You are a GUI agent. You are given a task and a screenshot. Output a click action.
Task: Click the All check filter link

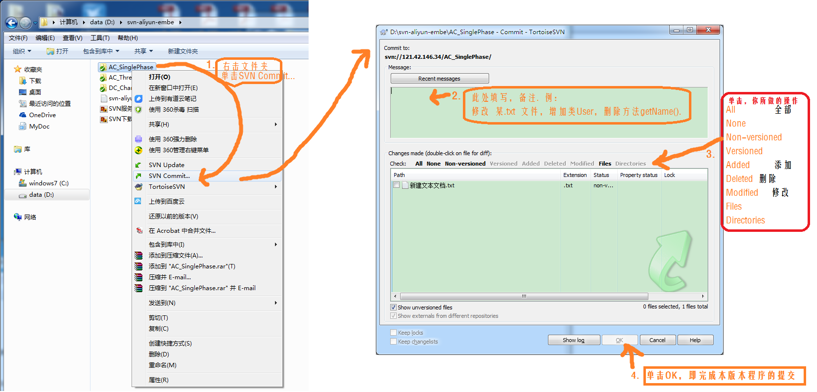tap(419, 164)
